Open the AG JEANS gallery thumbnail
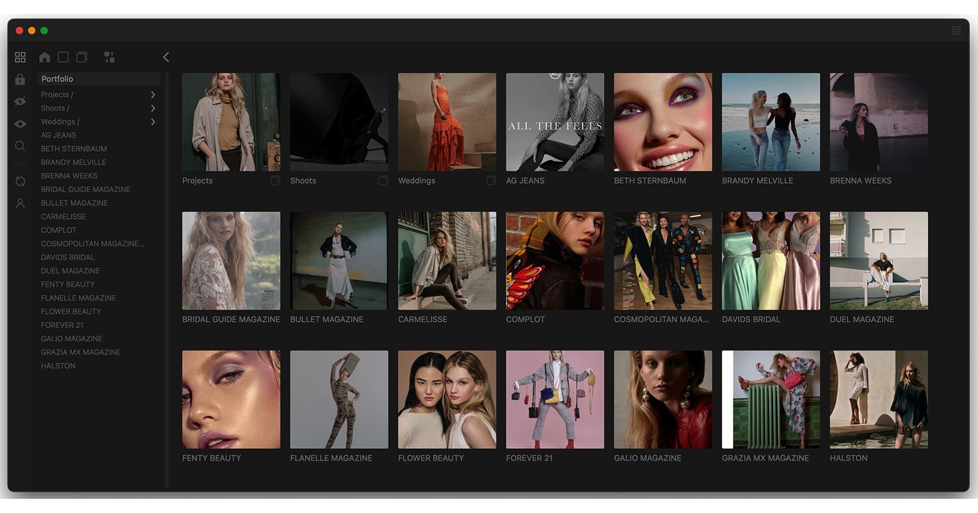Viewport: 978px width, 513px height. pyautogui.click(x=555, y=122)
